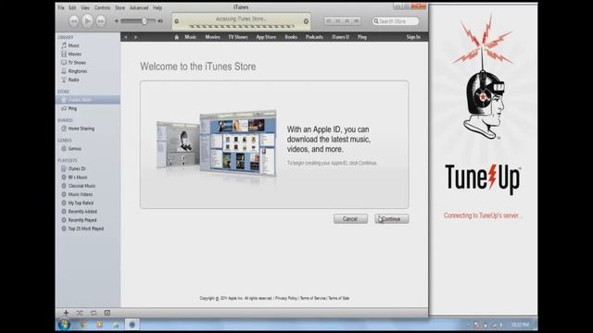Screen dimensions: 593x333
Task: Open the File menu
Action: click(x=61, y=7)
